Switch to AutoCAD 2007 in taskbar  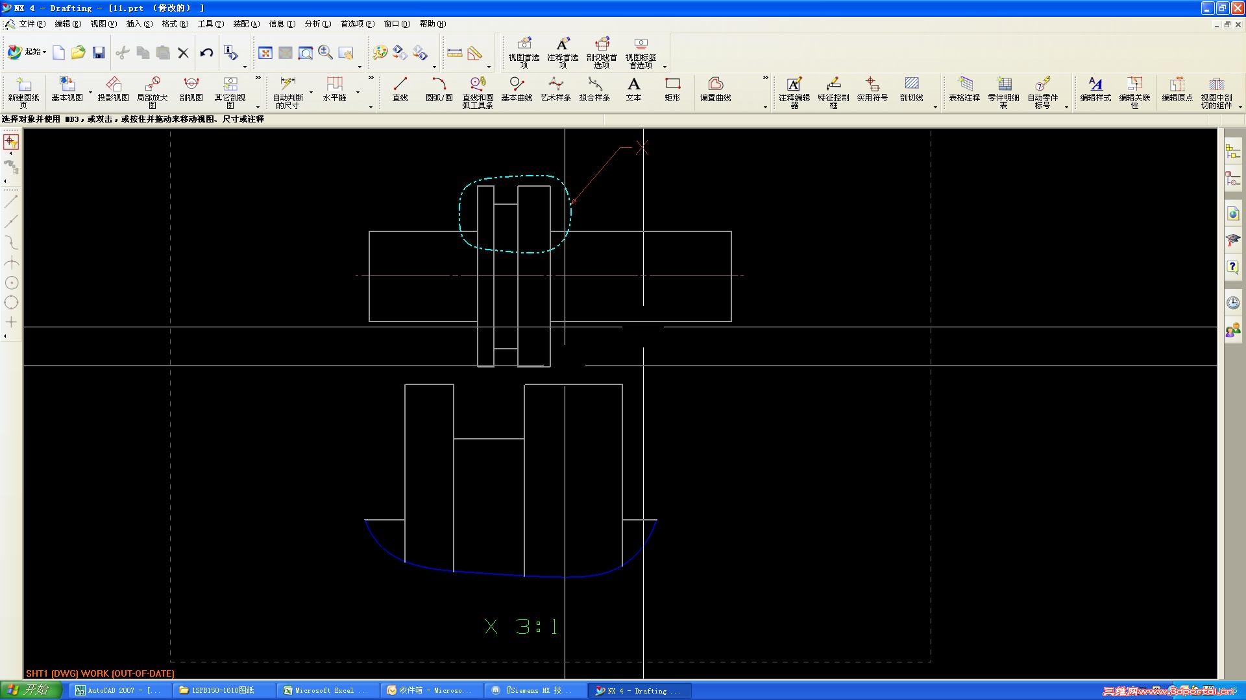point(117,690)
